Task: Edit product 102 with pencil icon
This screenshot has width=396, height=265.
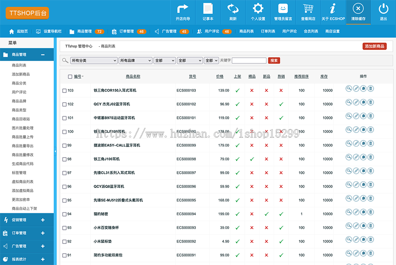Action: click(x=356, y=102)
